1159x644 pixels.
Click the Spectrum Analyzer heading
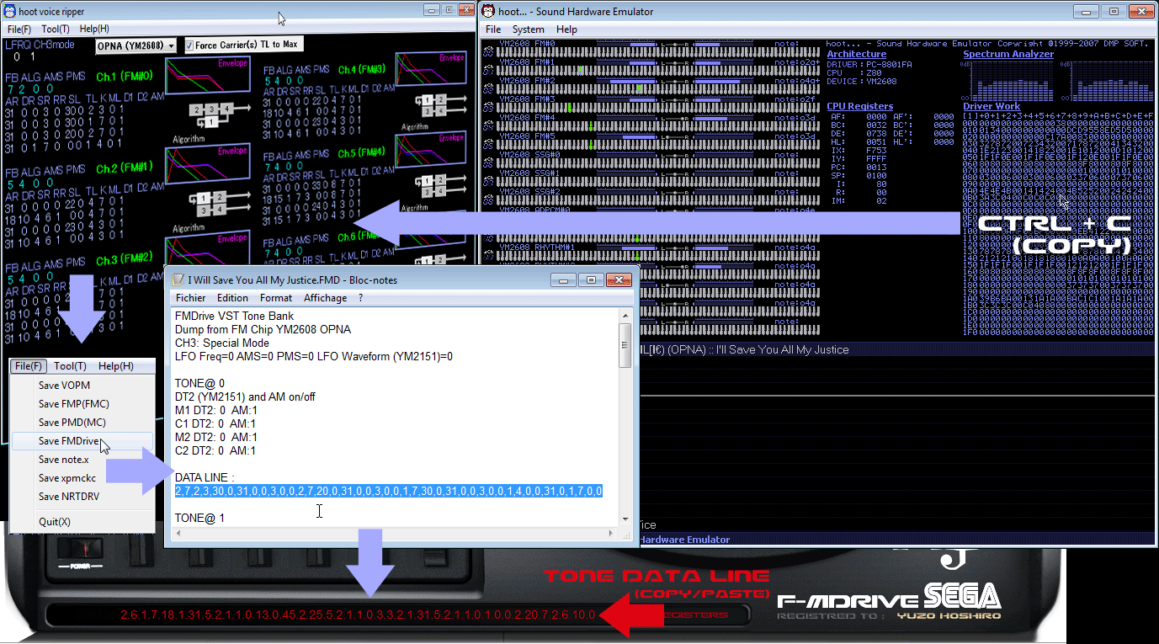(x=1007, y=54)
